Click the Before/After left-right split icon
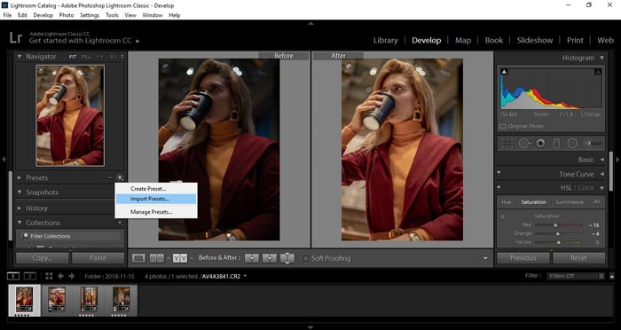621x330 pixels. pyautogui.click(x=157, y=258)
